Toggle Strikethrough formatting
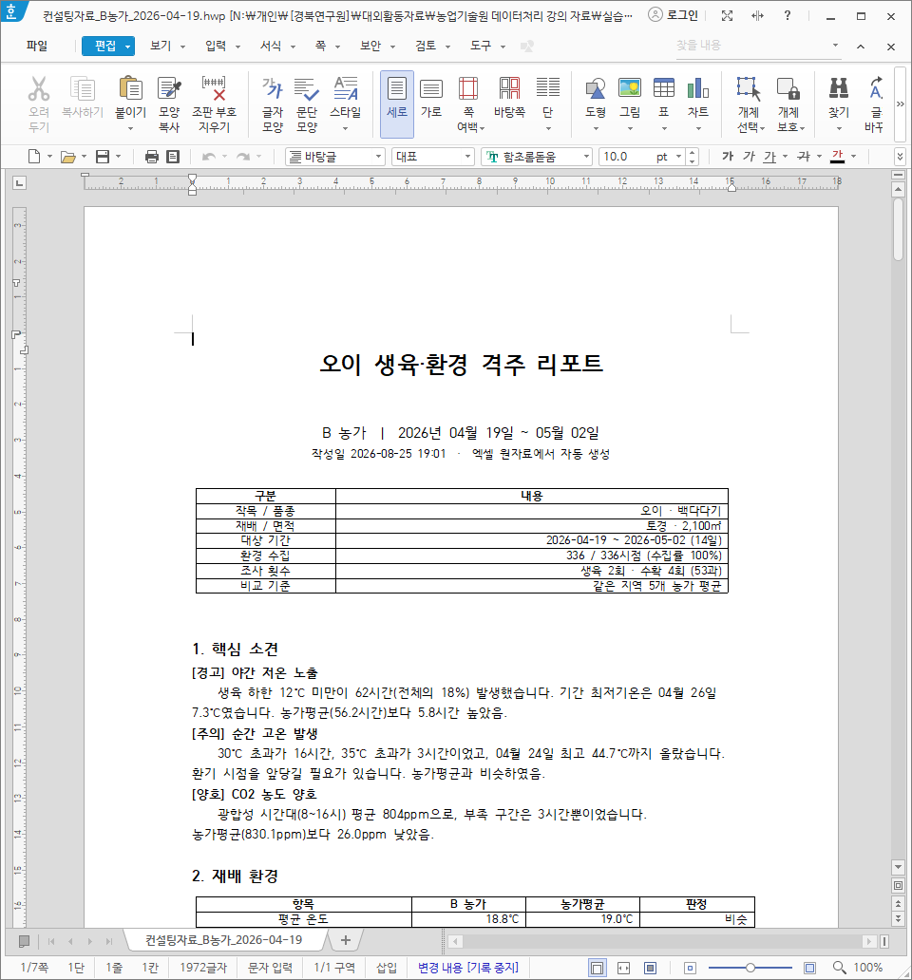This screenshot has width=912, height=980. coord(804,157)
